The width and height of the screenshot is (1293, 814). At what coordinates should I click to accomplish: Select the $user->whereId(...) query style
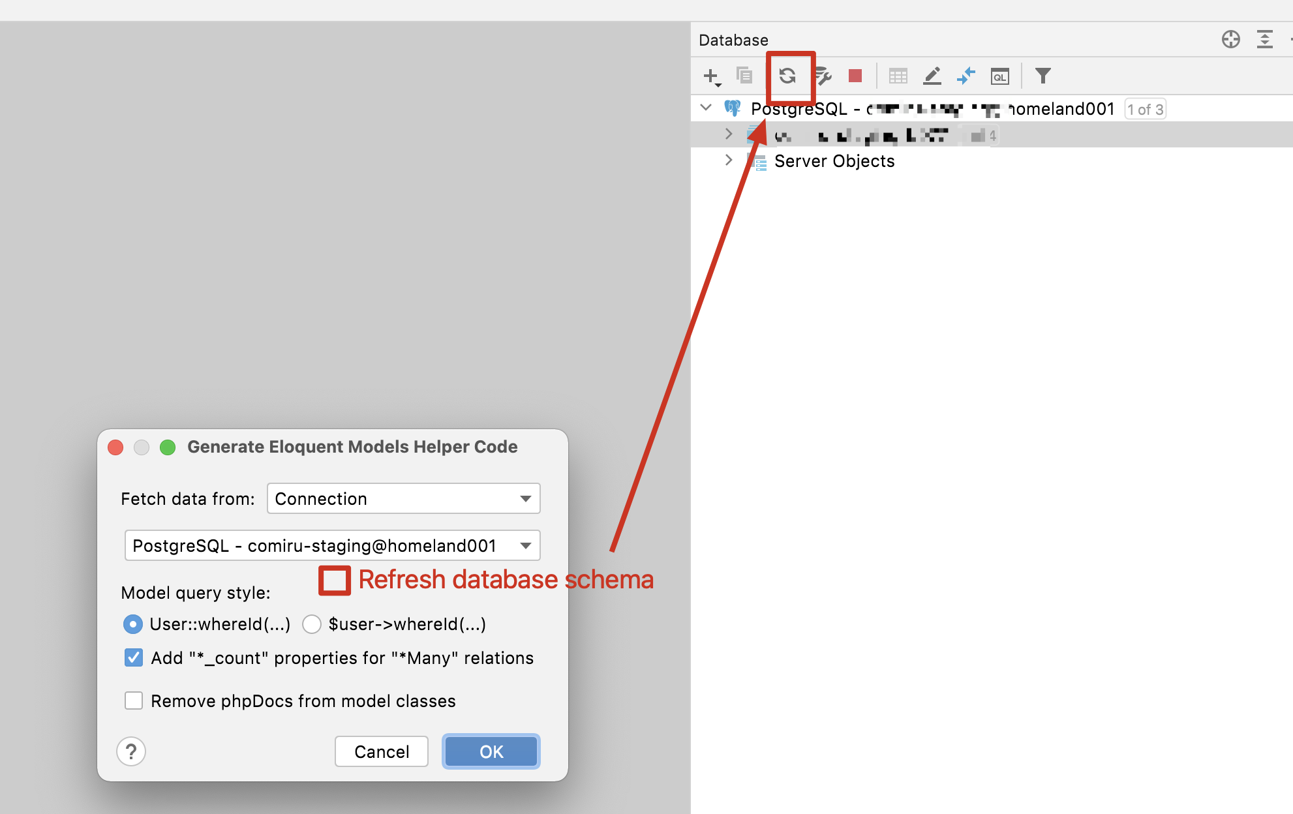coord(312,624)
